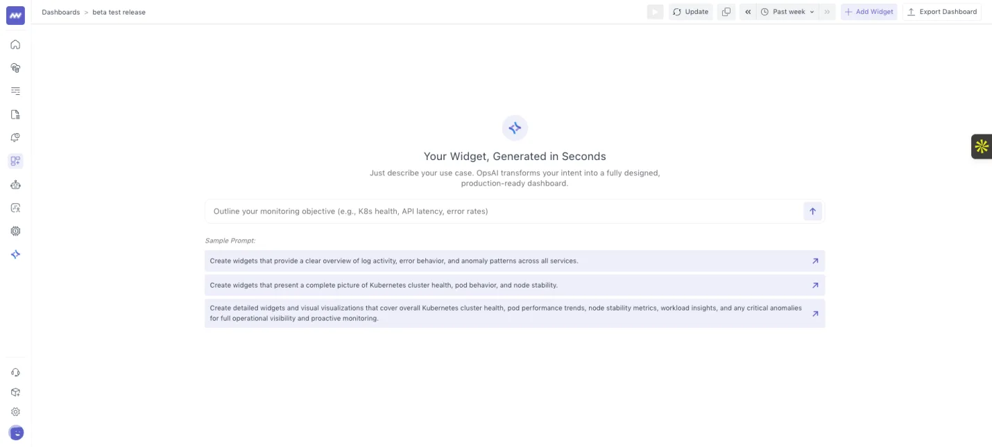The image size is (992, 447).
Task: Select the detailed widgets and visualizations sample prompt
Action: [515, 313]
